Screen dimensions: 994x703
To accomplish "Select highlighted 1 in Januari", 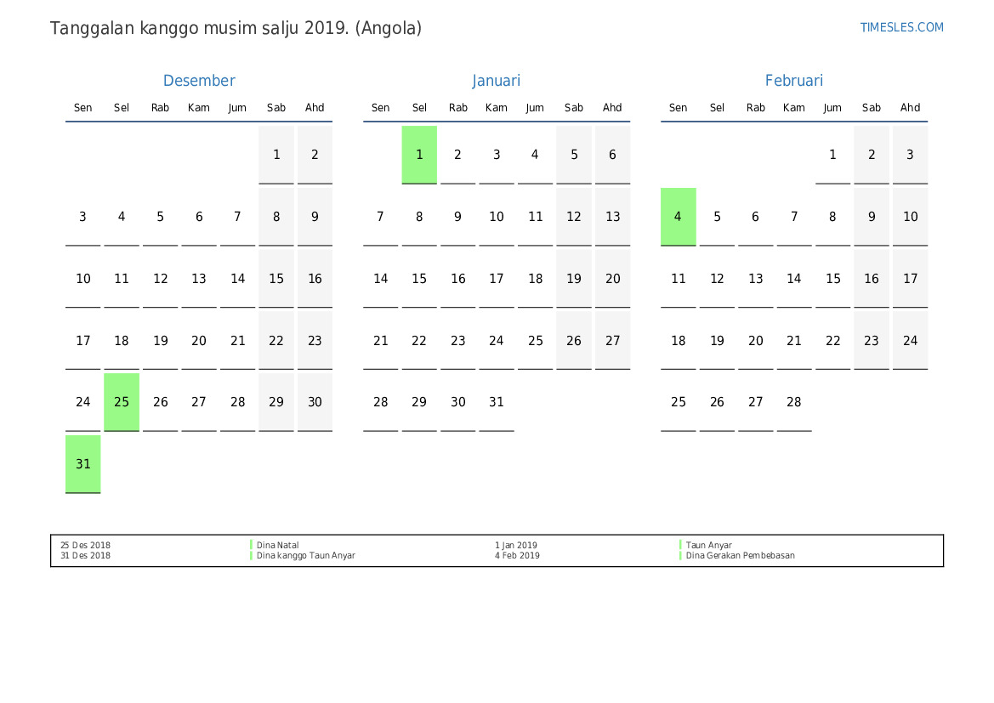I will click(x=419, y=155).
